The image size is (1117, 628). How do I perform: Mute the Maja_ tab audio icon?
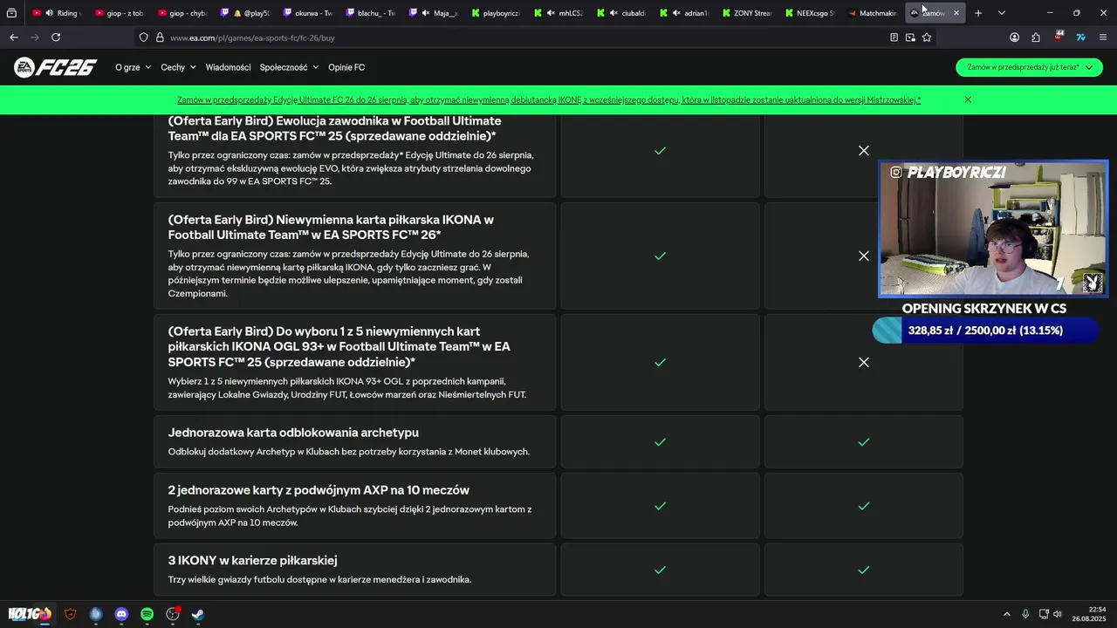pos(425,13)
